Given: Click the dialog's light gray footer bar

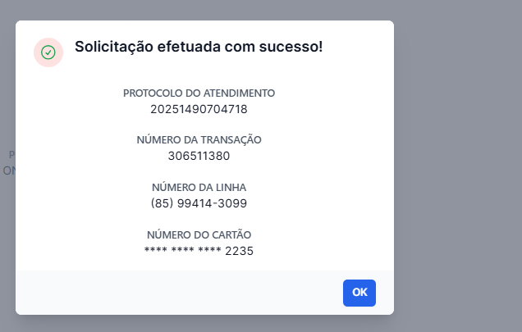Looking at the screenshot, I should click(164, 293).
